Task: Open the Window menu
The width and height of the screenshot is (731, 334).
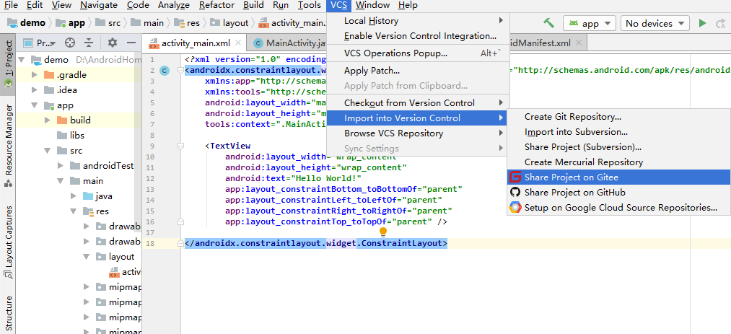Action: pyautogui.click(x=372, y=5)
